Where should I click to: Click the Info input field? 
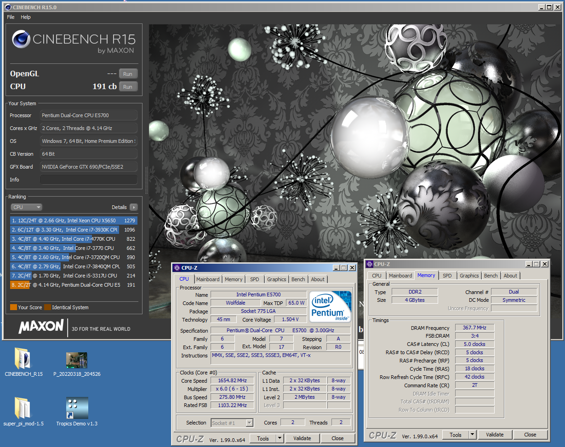coord(88,180)
